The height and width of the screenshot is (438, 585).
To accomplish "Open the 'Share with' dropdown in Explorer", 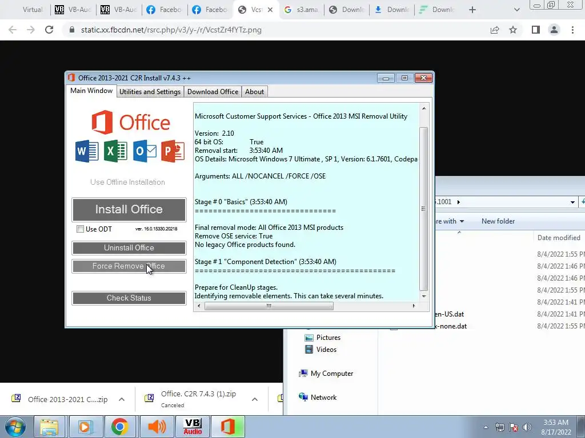I will coord(450,221).
